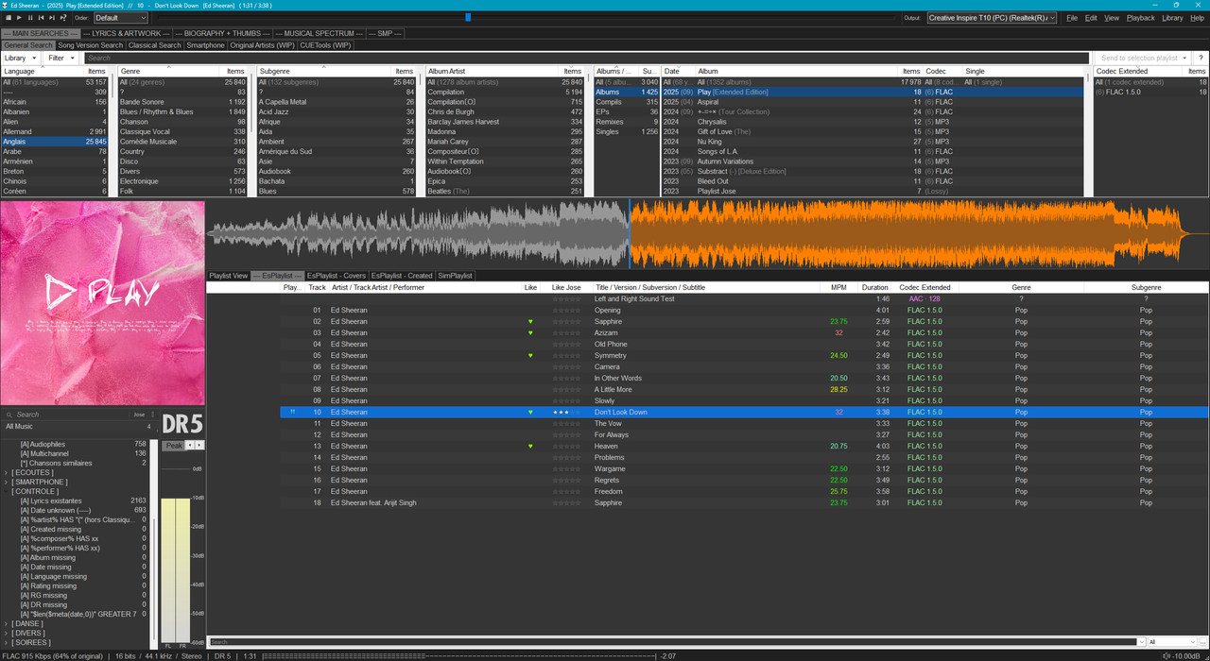Toggle the Like heart for Azizam
Image resolution: width=1210 pixels, height=661 pixels.
[x=530, y=332]
